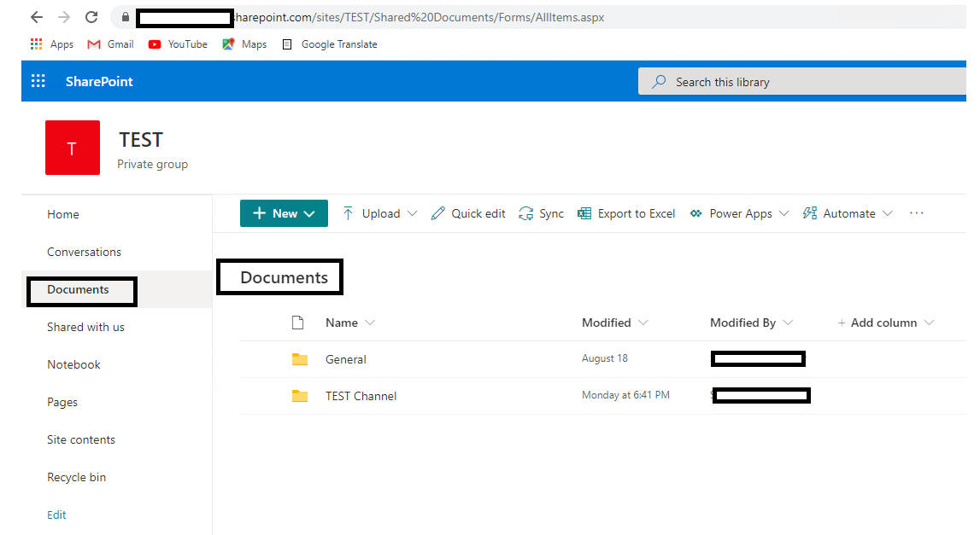Click the Export to Excel icon

(x=584, y=213)
